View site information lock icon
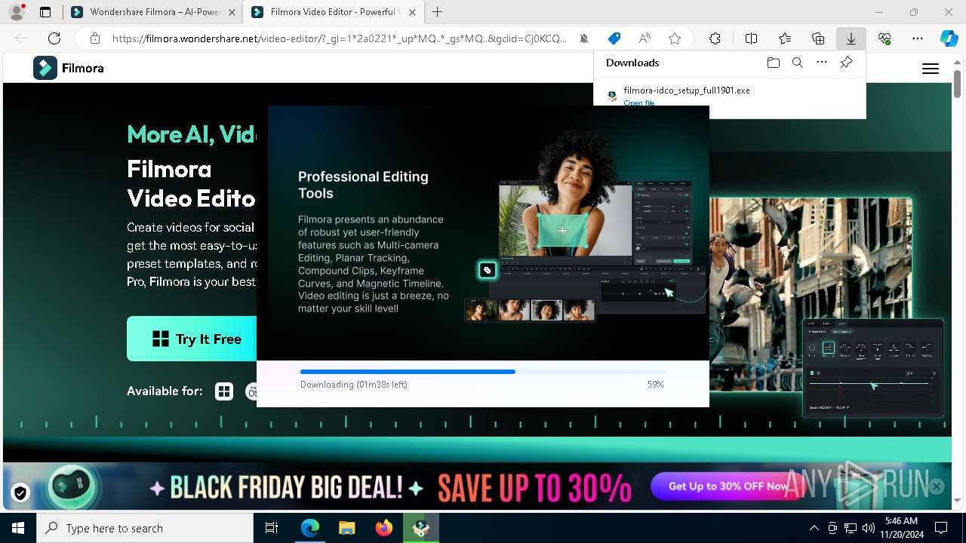Screen dimensions: 966x543 click(x=94, y=38)
